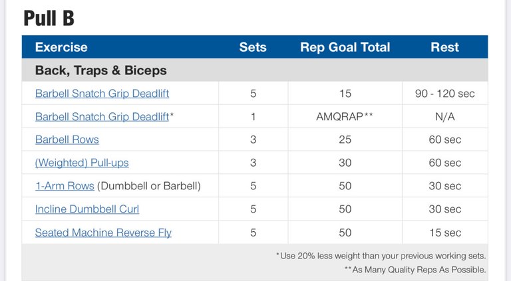Open the 1-Arm Rows link
This screenshot has width=511, height=281.
tap(65, 186)
